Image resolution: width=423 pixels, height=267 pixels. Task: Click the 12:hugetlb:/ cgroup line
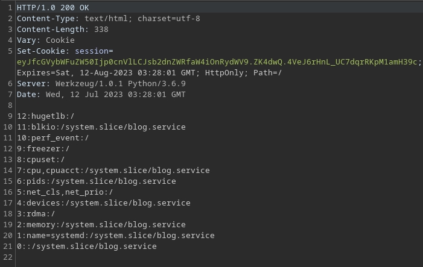pyautogui.click(x=45, y=116)
